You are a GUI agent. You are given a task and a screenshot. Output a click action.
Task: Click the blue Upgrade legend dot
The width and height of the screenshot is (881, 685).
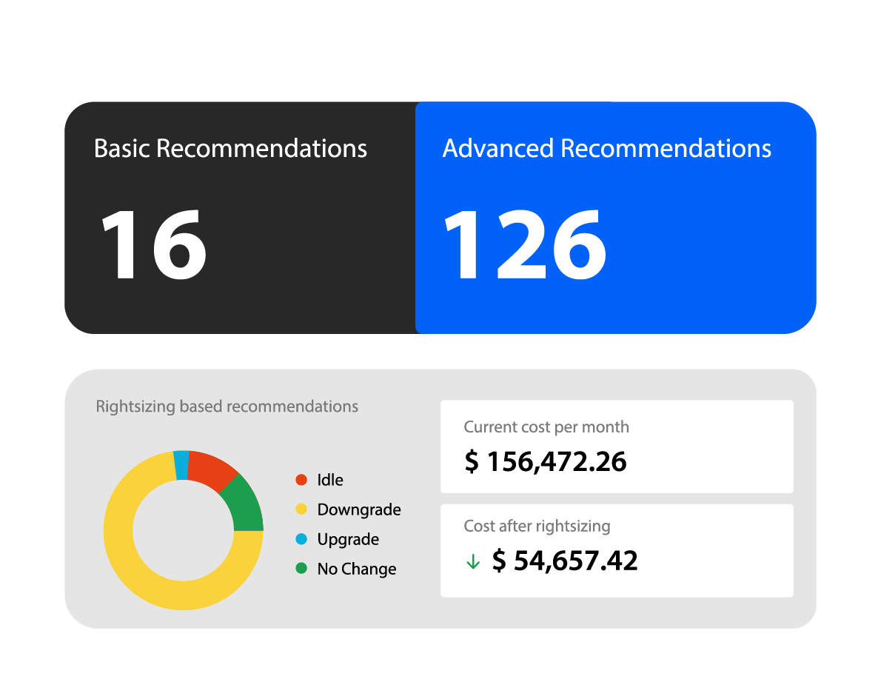pos(301,539)
